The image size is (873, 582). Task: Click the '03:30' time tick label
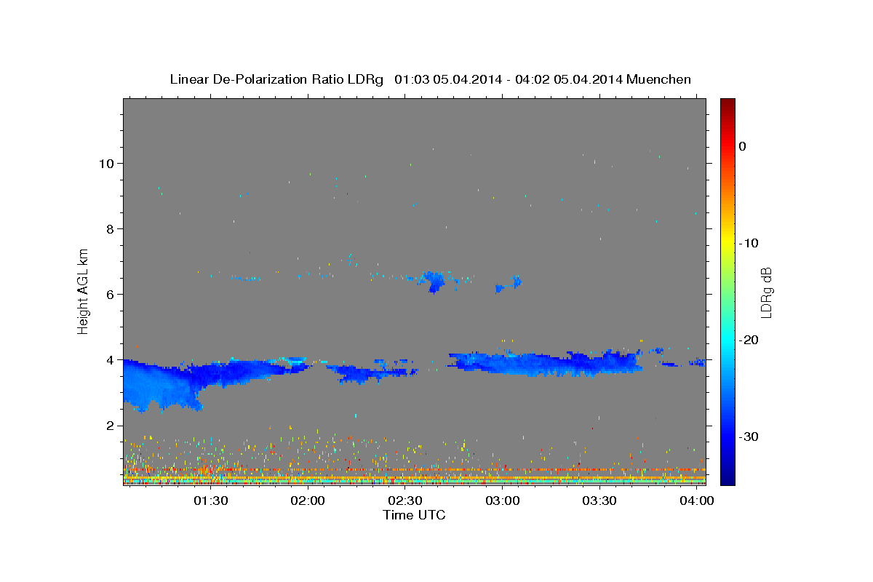pos(600,501)
